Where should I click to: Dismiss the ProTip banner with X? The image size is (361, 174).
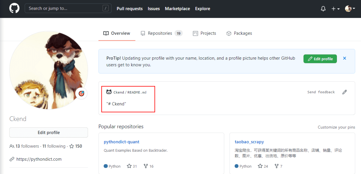[345, 58]
